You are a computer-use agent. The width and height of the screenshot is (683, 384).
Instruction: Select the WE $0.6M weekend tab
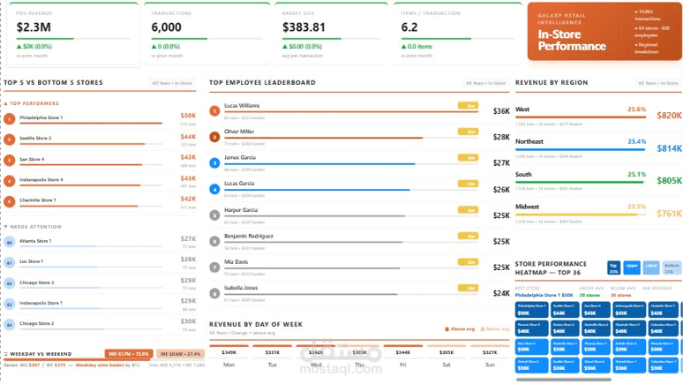click(180, 354)
